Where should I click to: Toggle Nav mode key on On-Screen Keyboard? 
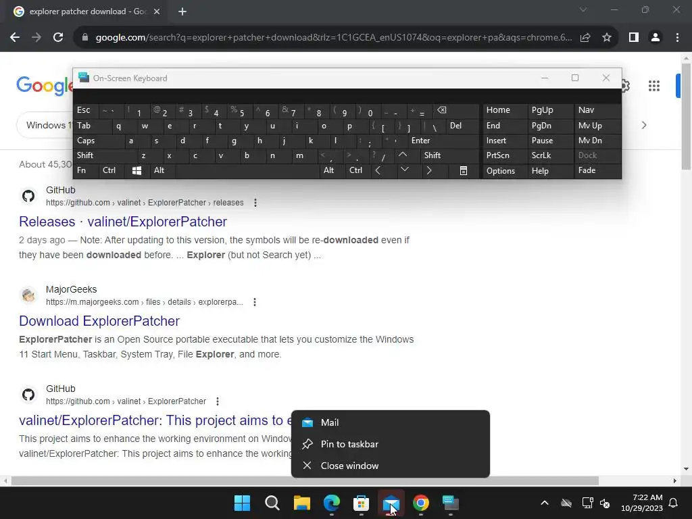[597, 110]
